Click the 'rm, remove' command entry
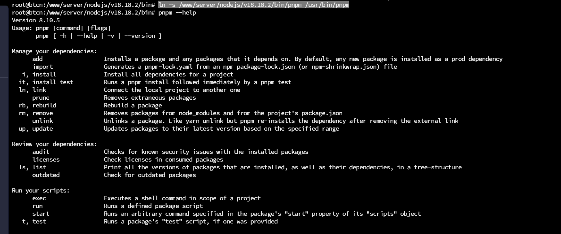This screenshot has width=561, height=234. (36, 113)
